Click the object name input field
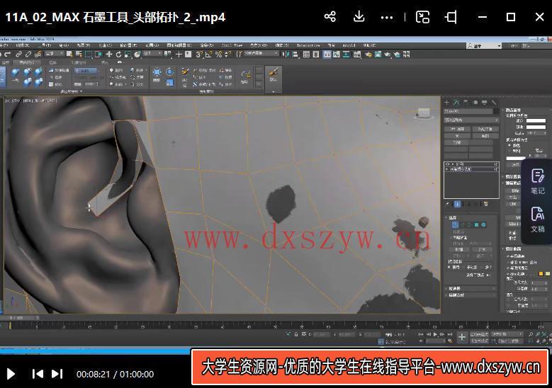Image resolution: width=552 pixels, height=388 pixels. click(468, 111)
